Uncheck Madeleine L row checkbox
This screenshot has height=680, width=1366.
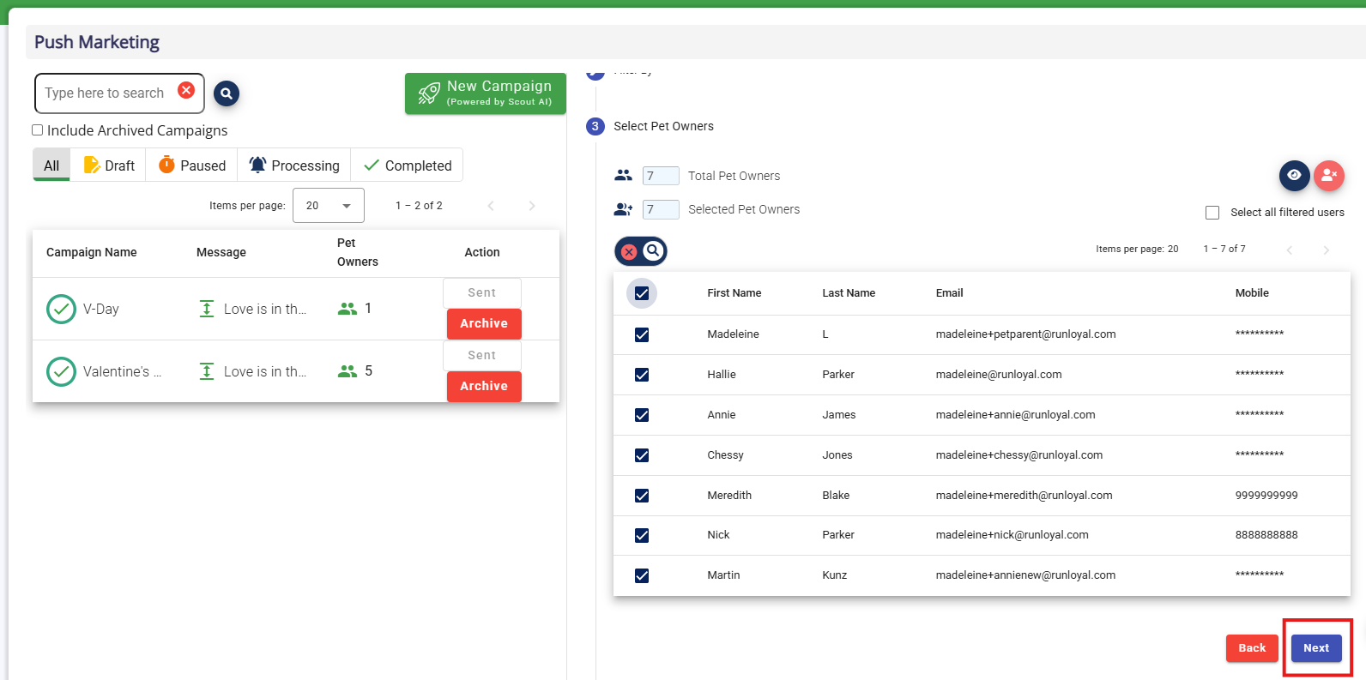pyautogui.click(x=642, y=334)
